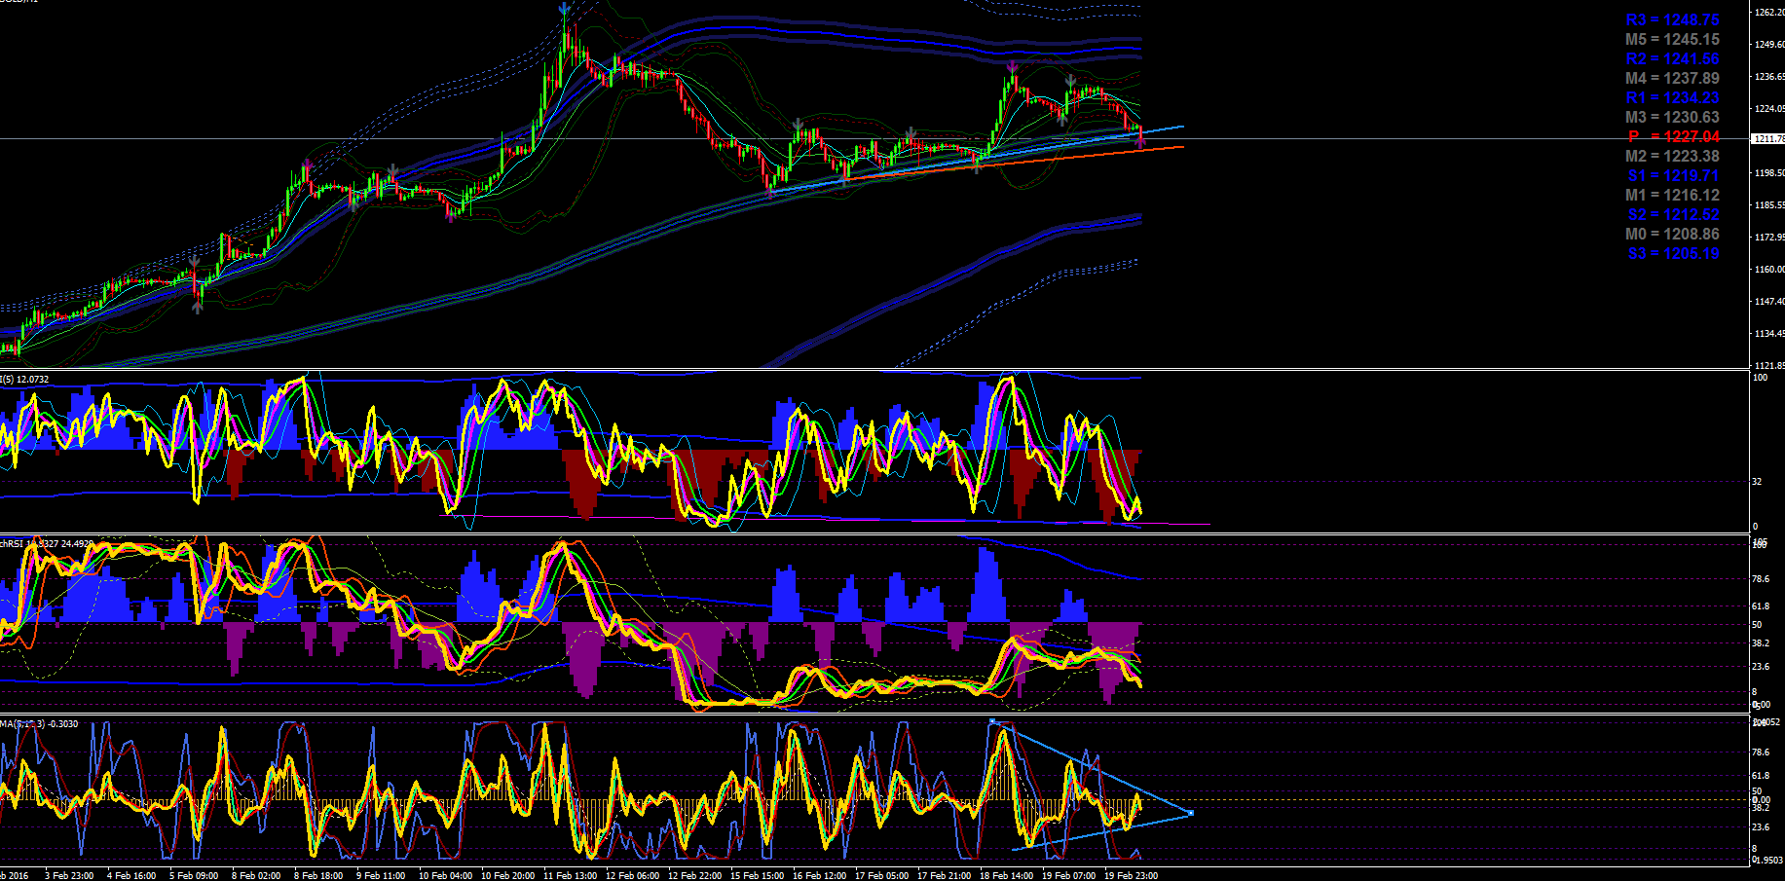Click the triangle's upper-left anchor point in the MA panel
The width and height of the screenshot is (1785, 881).
(991, 721)
